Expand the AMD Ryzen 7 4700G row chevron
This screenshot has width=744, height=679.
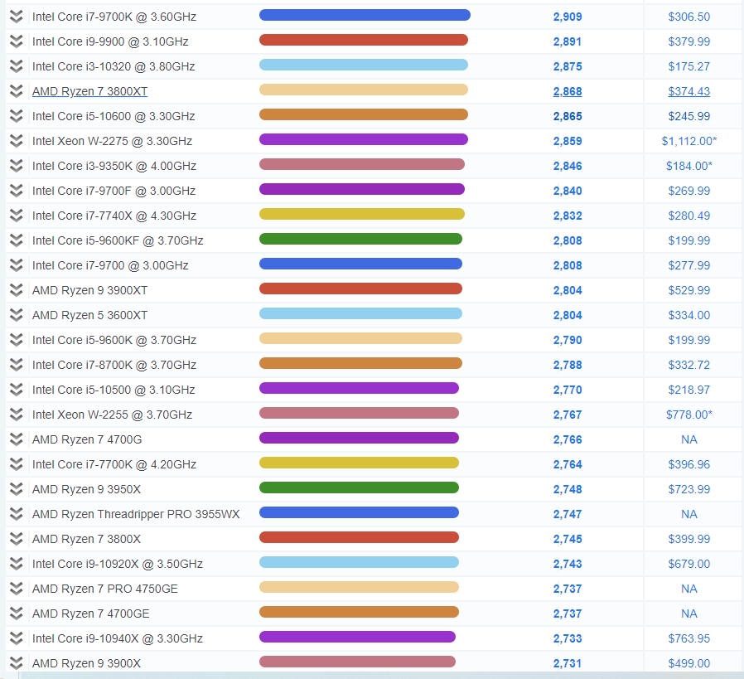pos(16,439)
